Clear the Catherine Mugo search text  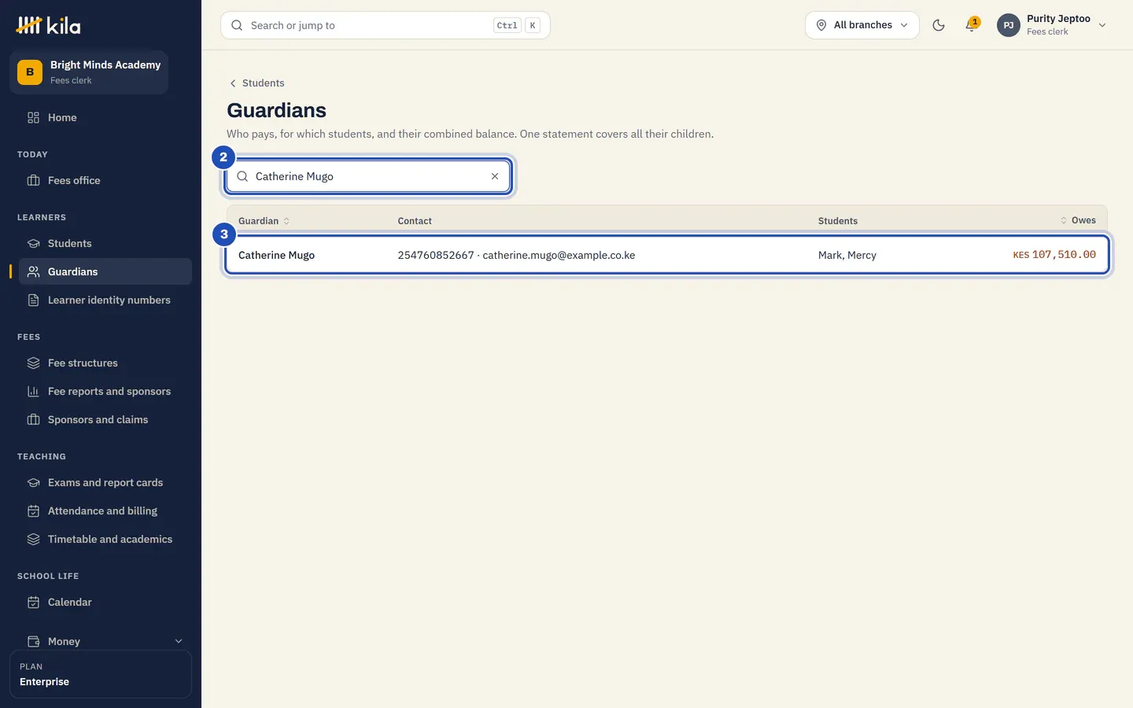(495, 176)
